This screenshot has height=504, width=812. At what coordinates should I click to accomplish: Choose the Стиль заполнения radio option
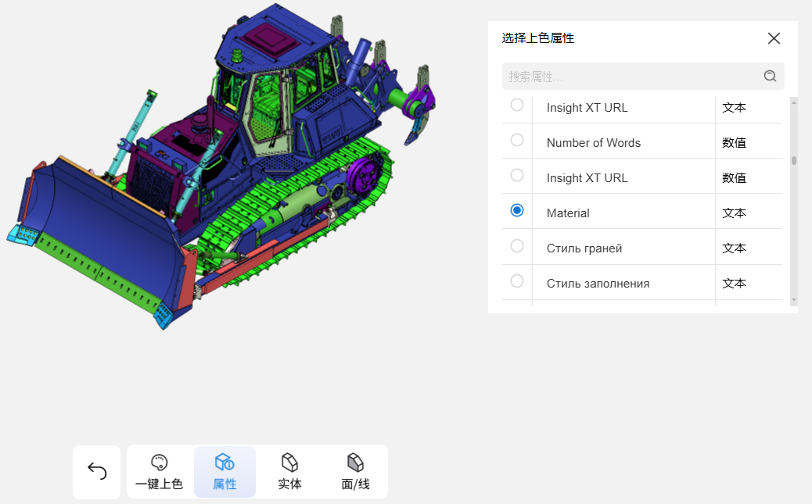pyautogui.click(x=517, y=281)
